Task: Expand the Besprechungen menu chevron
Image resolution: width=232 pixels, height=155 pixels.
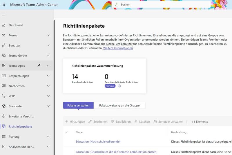Action: point(48,76)
